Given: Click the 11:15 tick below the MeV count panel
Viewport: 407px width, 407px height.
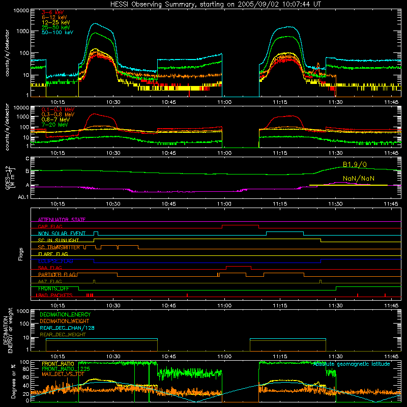Looking at the screenshot, I should 280,153.
